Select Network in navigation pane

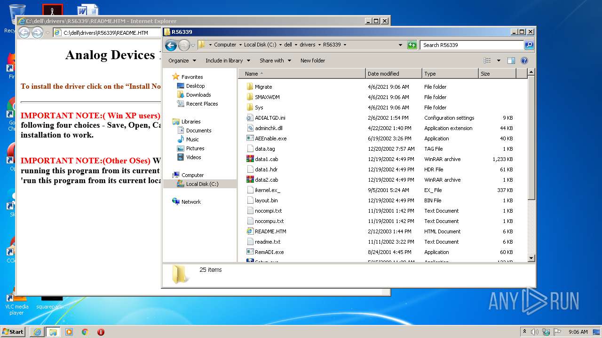[191, 202]
